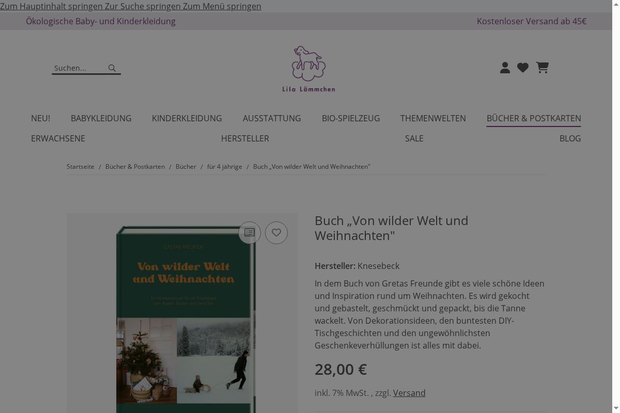This screenshot has width=620, height=413.
Task: Click the Versand shipping link
Action: 409,393
